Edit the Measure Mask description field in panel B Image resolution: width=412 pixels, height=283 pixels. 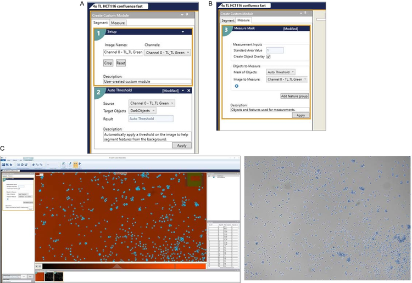tap(270, 110)
